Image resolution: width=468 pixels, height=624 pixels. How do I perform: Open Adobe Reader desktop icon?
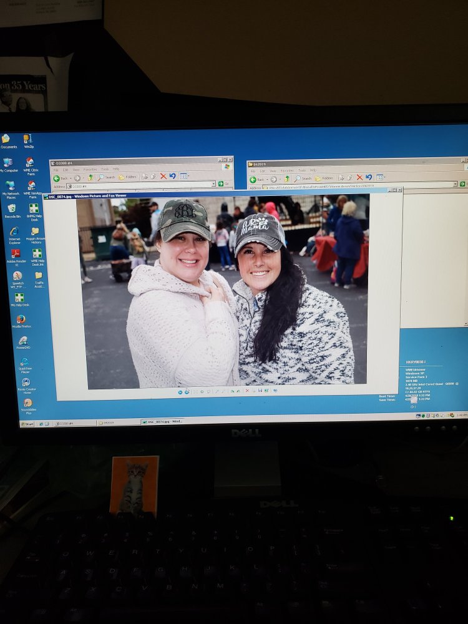click(16, 254)
